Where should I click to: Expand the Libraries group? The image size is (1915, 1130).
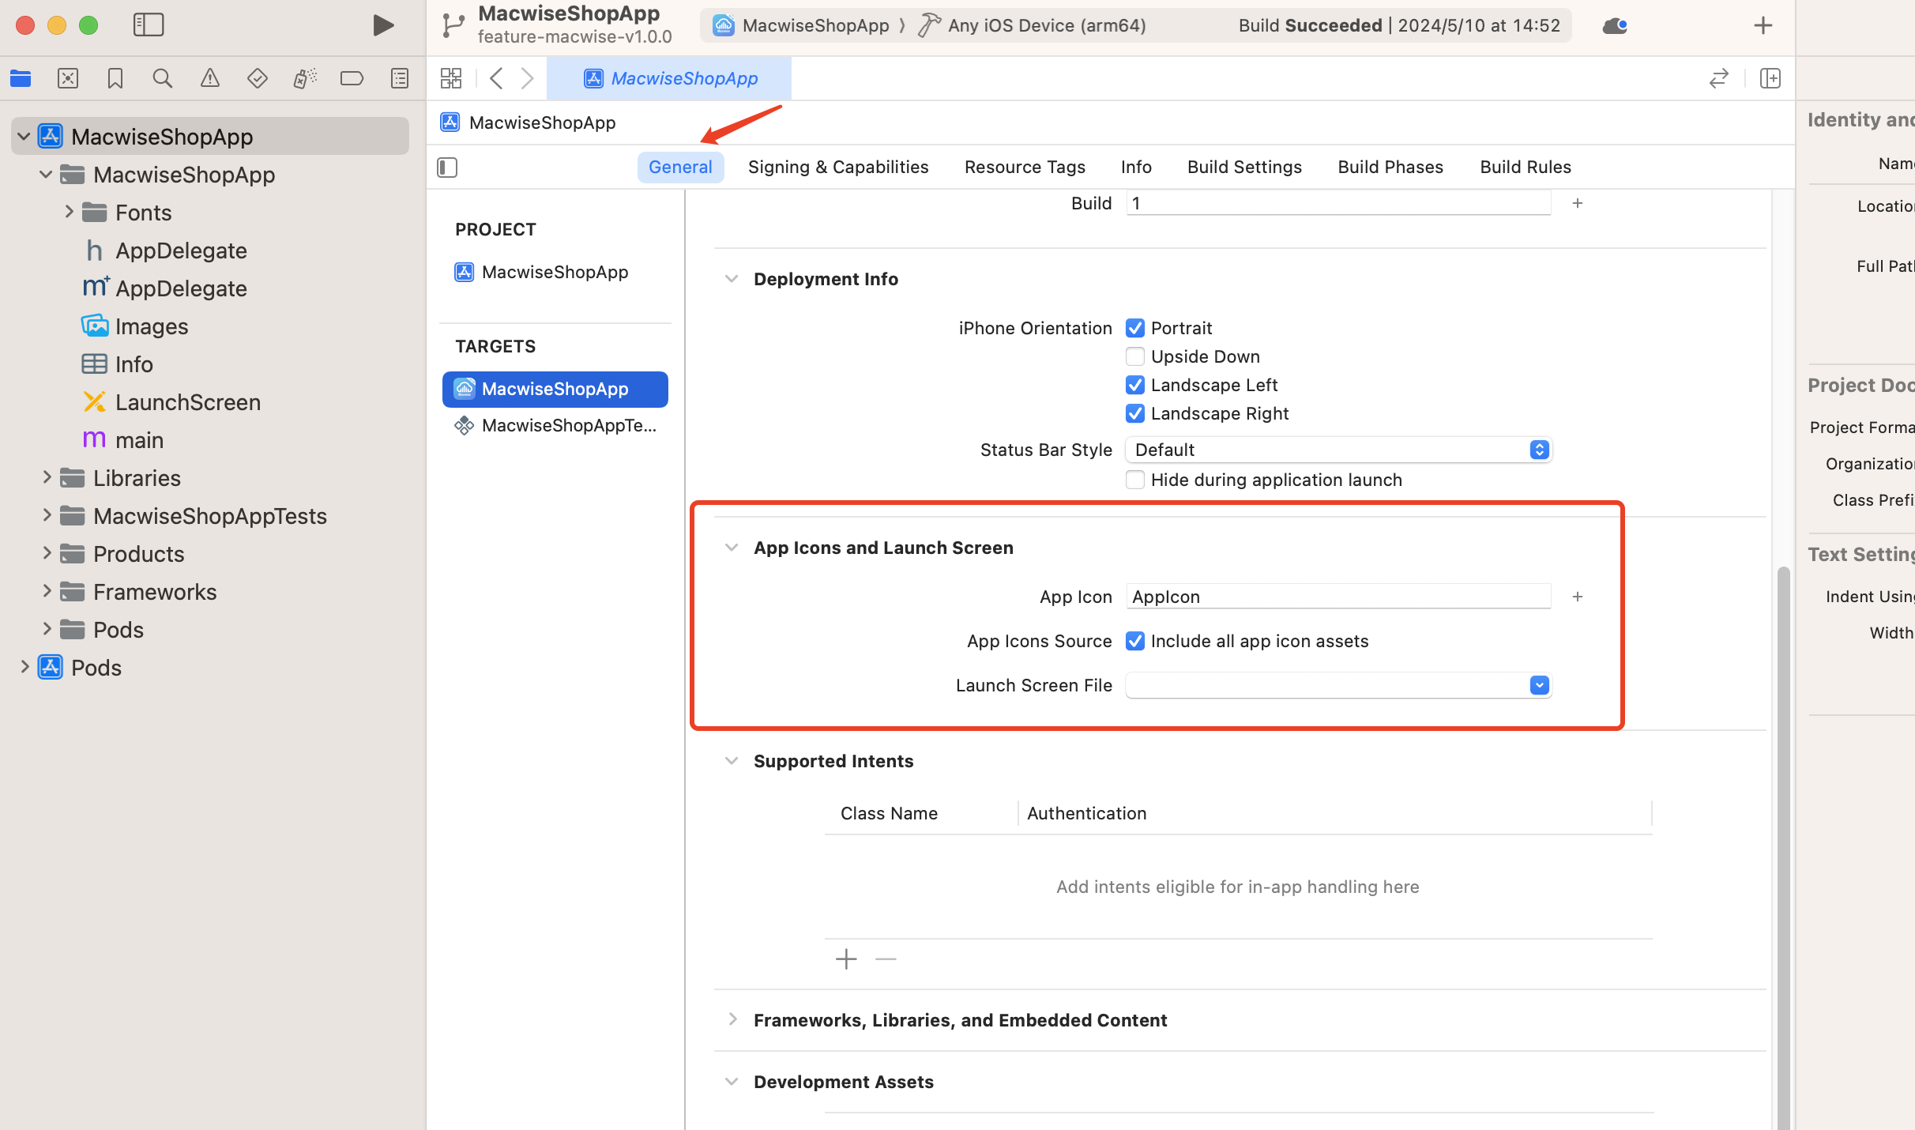pyautogui.click(x=47, y=478)
